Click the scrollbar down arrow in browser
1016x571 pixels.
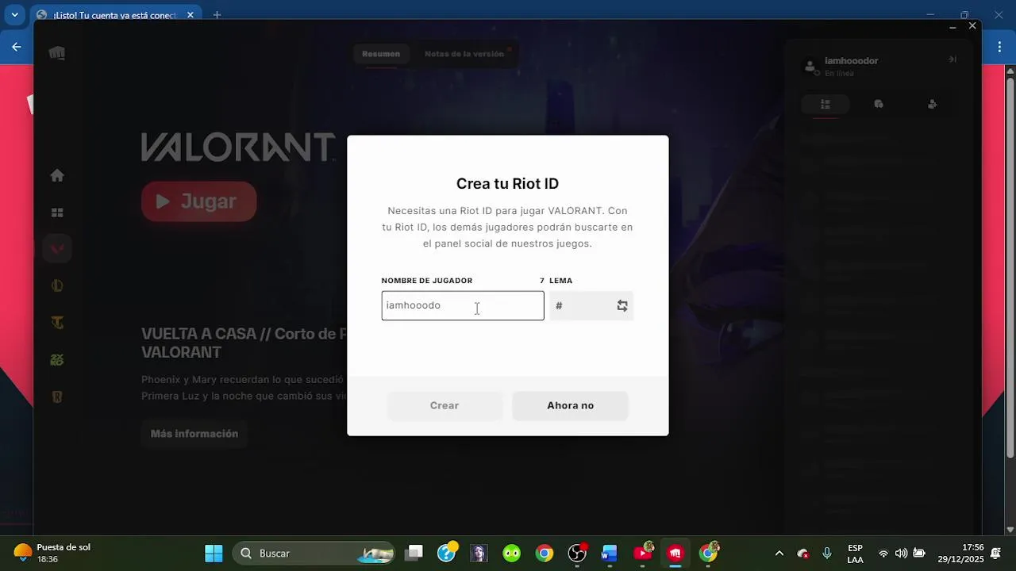click(x=1010, y=529)
